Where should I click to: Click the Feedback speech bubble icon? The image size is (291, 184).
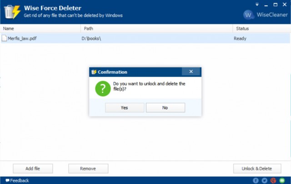(7, 180)
